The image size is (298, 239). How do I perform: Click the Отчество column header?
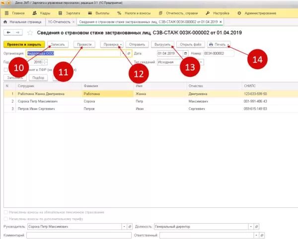pos(214,86)
